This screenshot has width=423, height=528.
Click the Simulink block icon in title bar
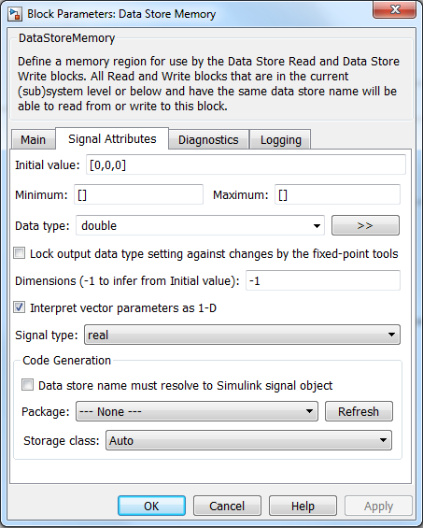(15, 14)
